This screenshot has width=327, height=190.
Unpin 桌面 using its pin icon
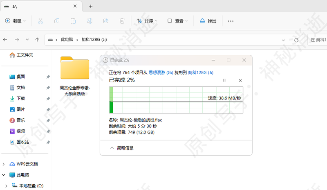[x=48, y=77]
